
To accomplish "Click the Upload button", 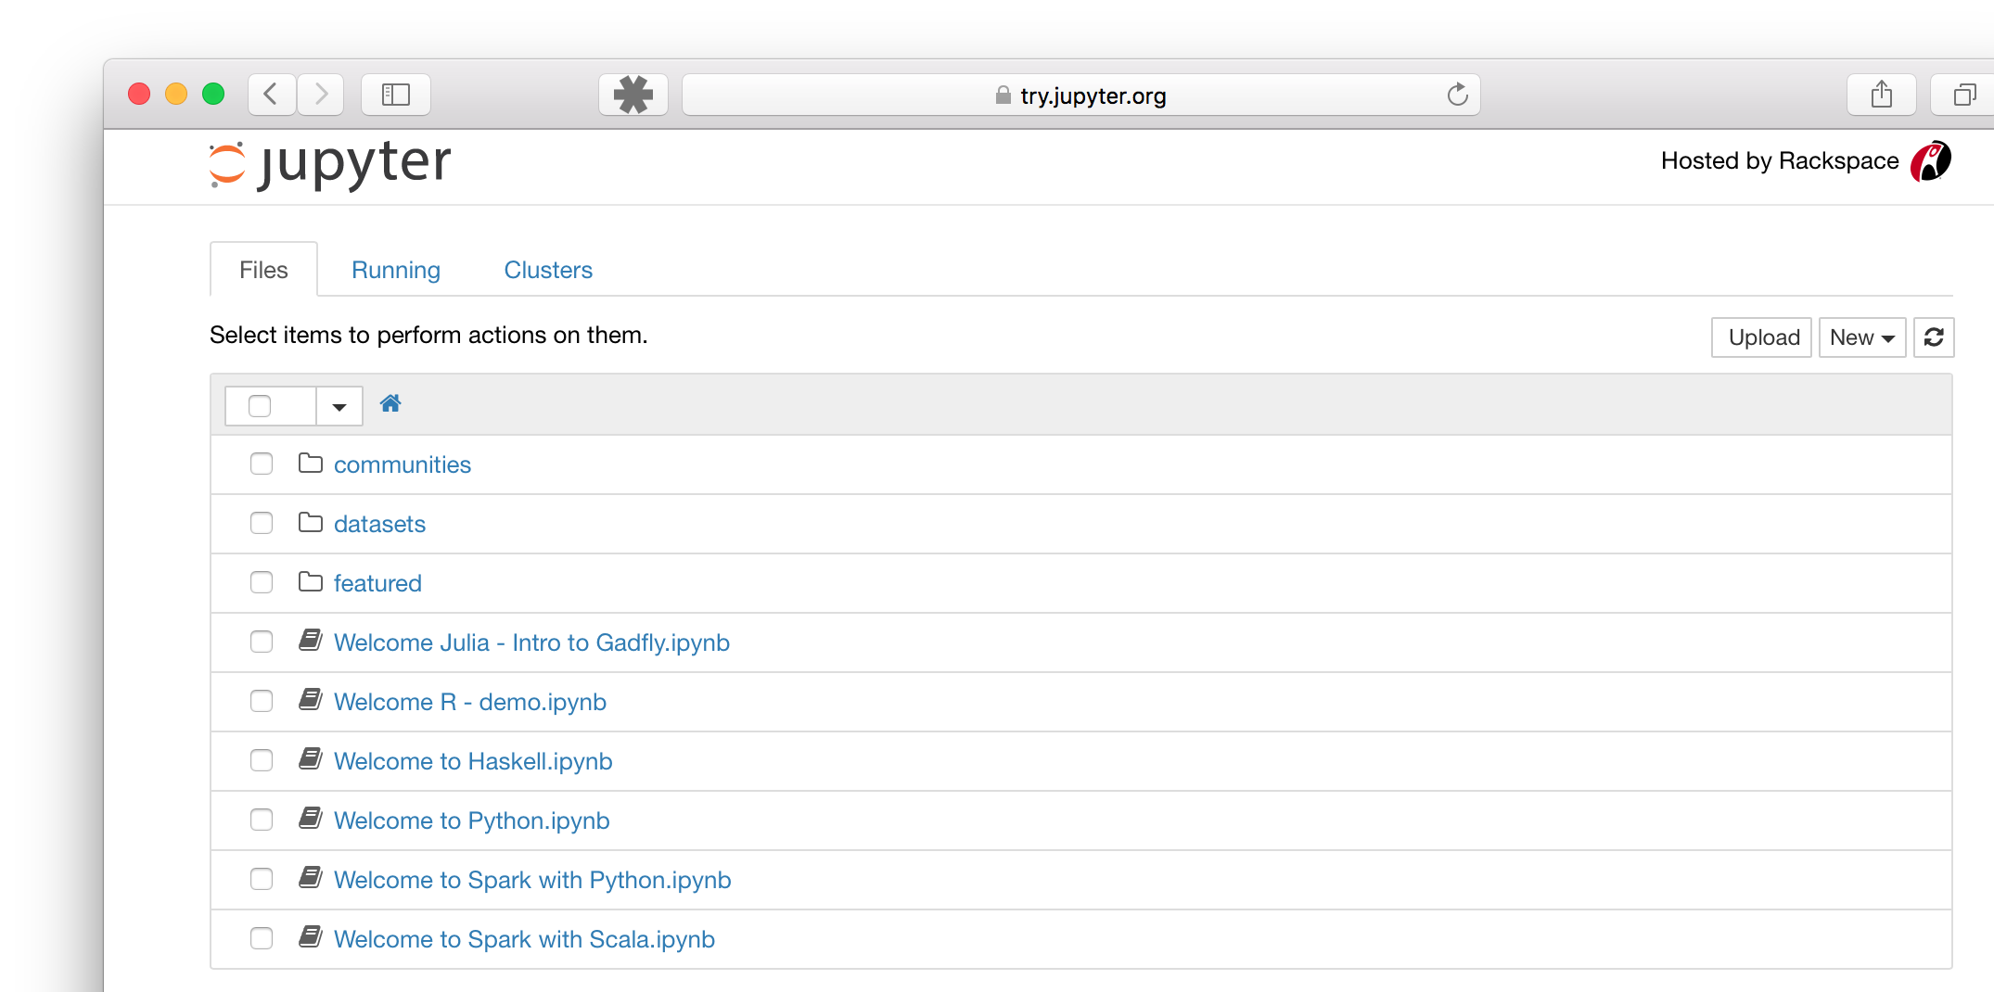I will (x=1761, y=337).
